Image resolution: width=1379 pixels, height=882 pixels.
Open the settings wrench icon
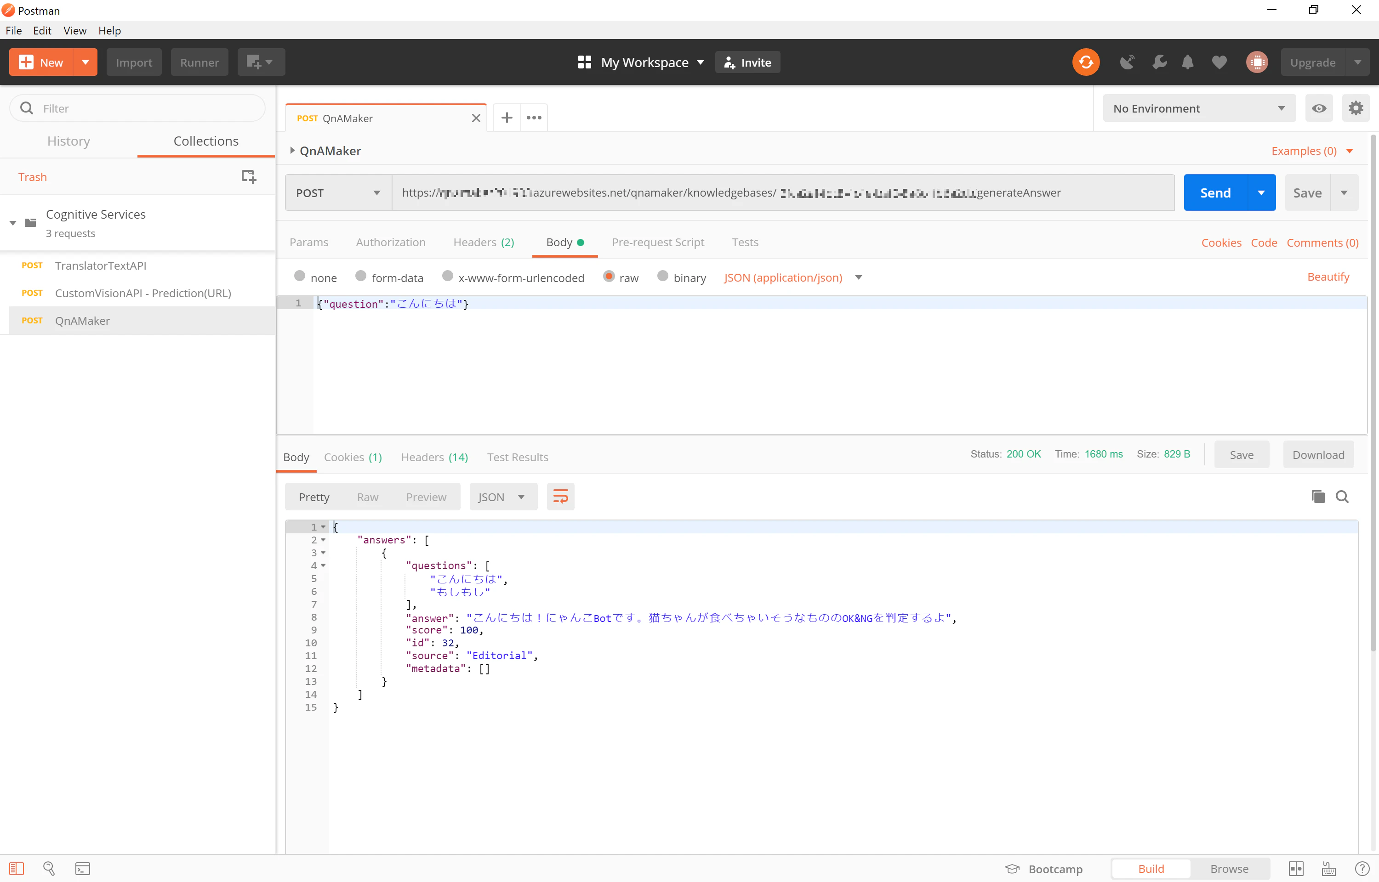click(1160, 62)
